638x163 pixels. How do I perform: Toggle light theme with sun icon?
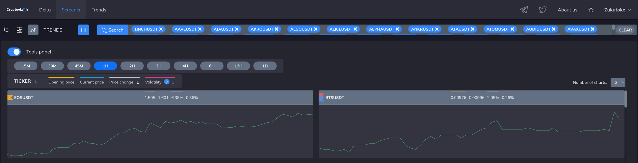point(591,10)
